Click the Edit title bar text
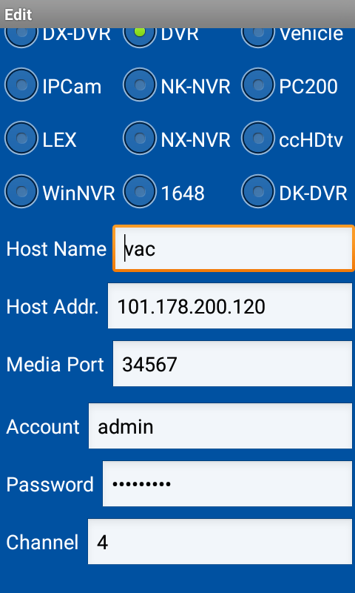This screenshot has width=355, height=593. 18,15
